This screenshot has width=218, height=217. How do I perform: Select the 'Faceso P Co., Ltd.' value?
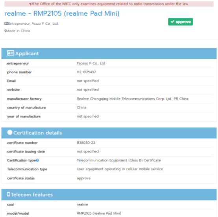[91, 63]
